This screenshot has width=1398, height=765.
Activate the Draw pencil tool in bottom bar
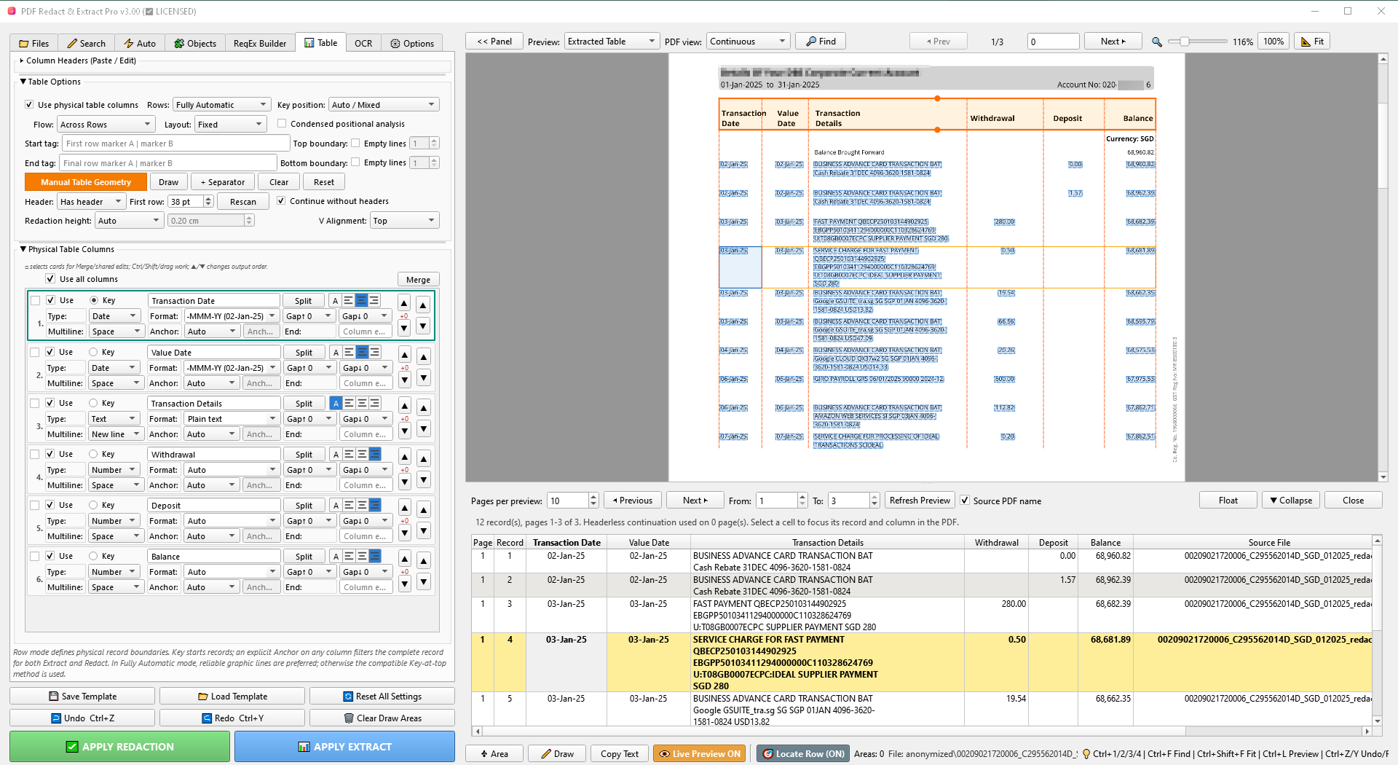pyautogui.click(x=558, y=754)
